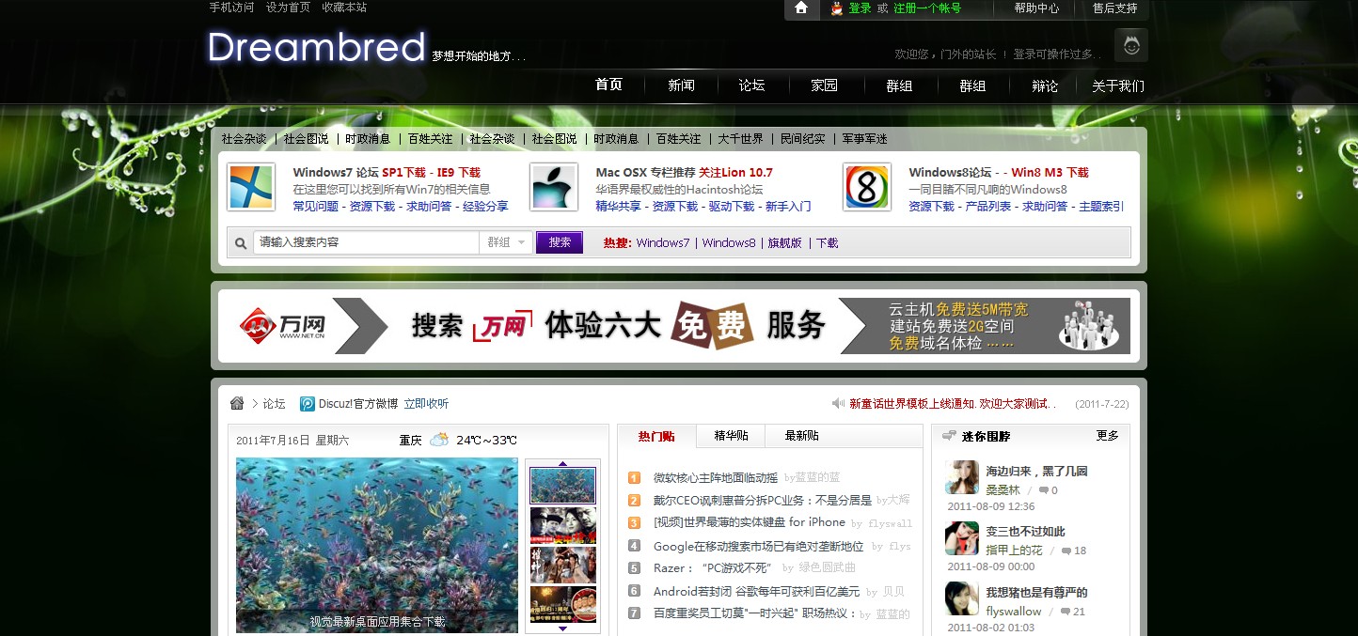
Task: Click the 更多 link in 迷你围脖
Action: coord(1108,436)
